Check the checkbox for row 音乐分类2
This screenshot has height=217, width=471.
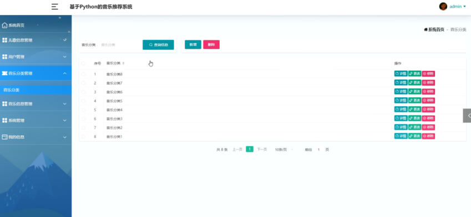[84, 128]
